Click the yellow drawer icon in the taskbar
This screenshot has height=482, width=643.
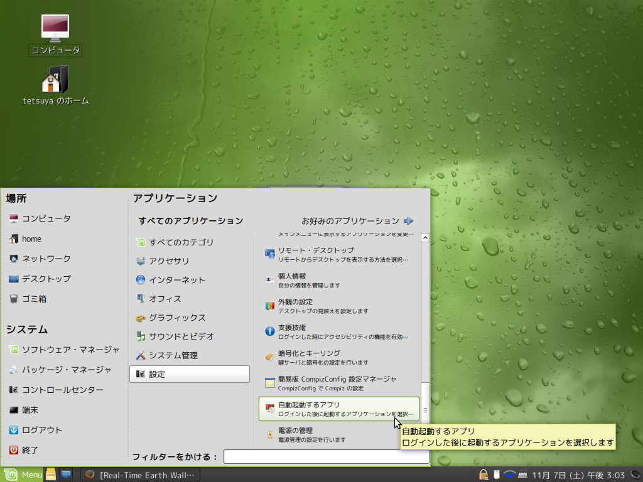[x=51, y=474]
